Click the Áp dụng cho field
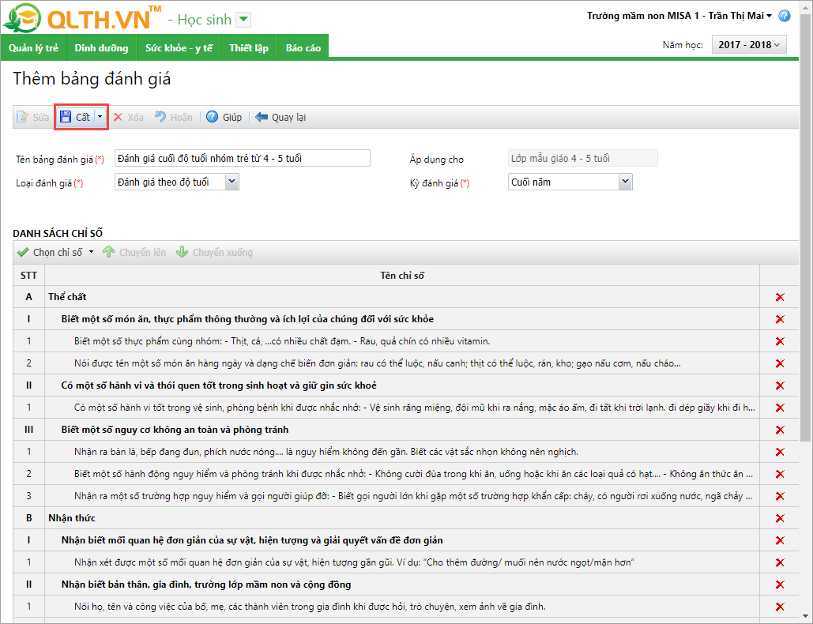 coord(583,158)
